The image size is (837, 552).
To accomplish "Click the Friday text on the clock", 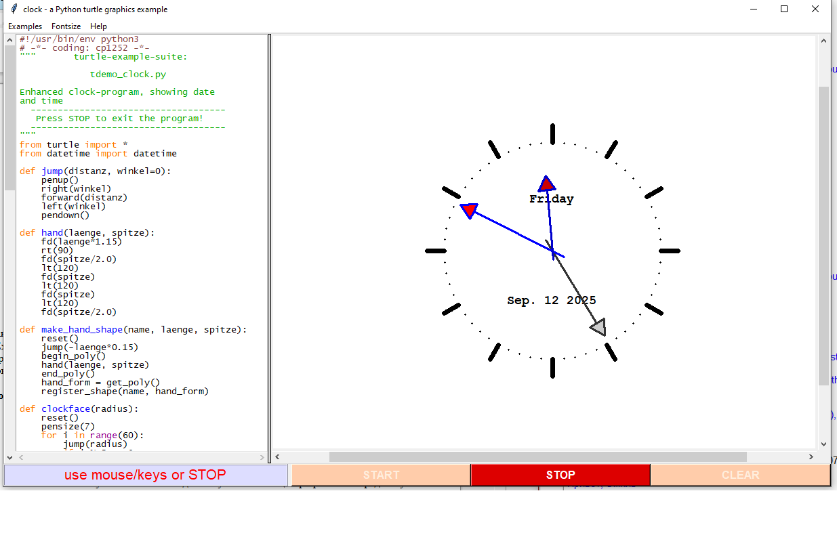I will click(551, 199).
